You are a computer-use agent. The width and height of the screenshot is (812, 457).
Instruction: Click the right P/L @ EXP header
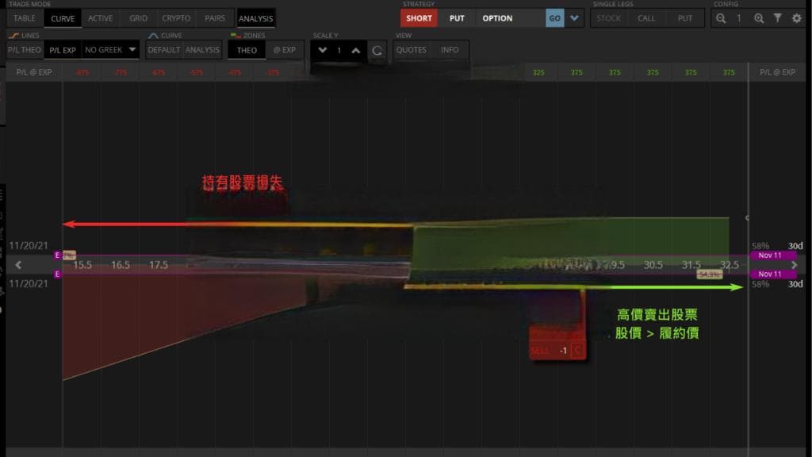point(777,72)
